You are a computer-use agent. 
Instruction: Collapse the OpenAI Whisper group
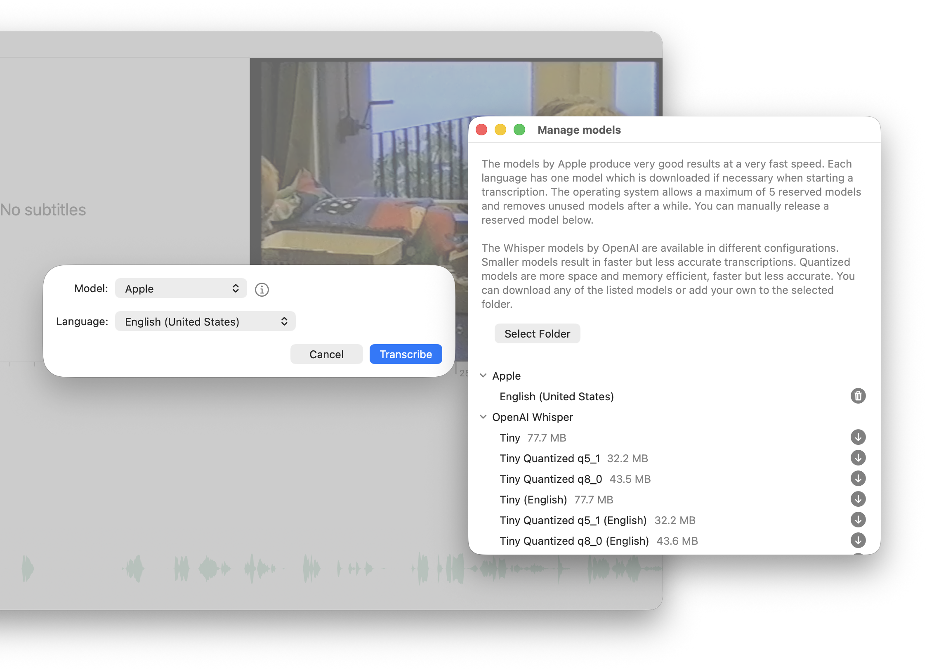click(483, 417)
